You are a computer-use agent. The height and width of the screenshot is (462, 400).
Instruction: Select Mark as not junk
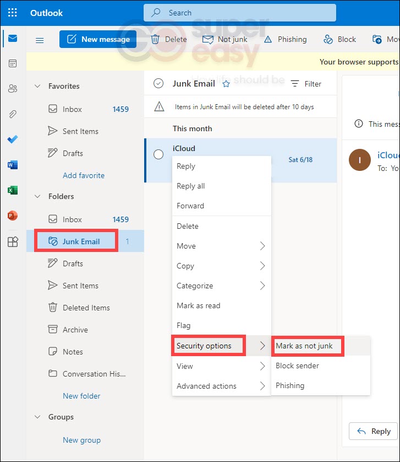pyautogui.click(x=321, y=346)
